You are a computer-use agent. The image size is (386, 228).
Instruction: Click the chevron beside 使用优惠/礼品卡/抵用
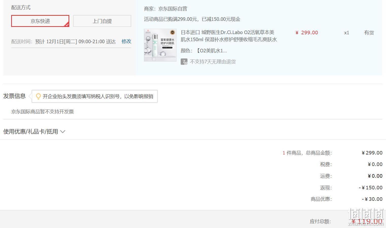tap(63, 132)
